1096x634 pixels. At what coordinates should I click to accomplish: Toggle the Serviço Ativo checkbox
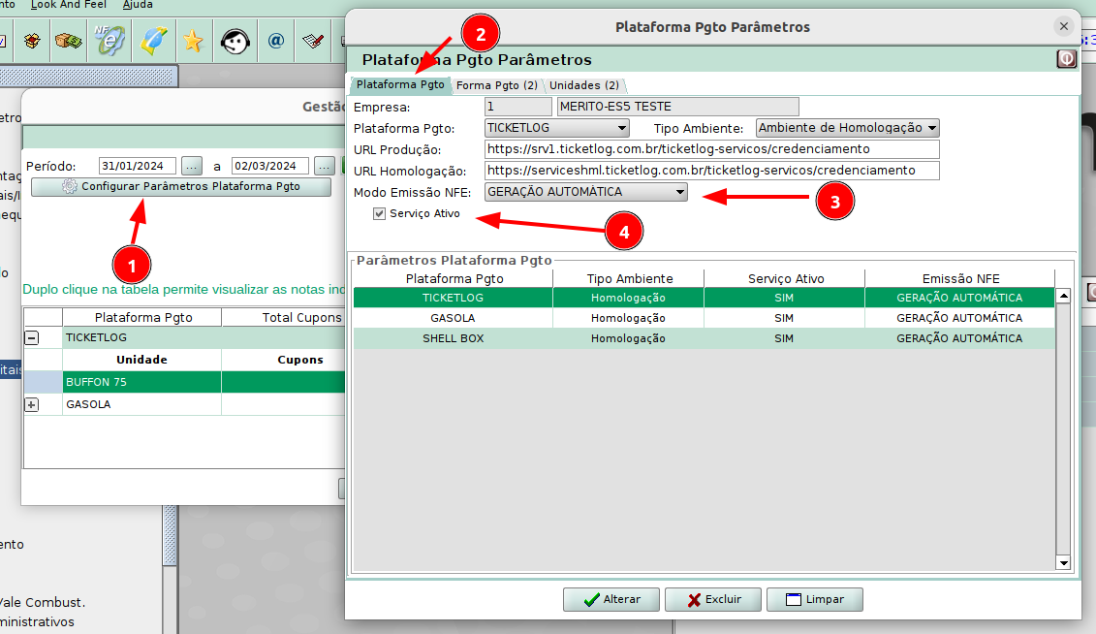(379, 213)
